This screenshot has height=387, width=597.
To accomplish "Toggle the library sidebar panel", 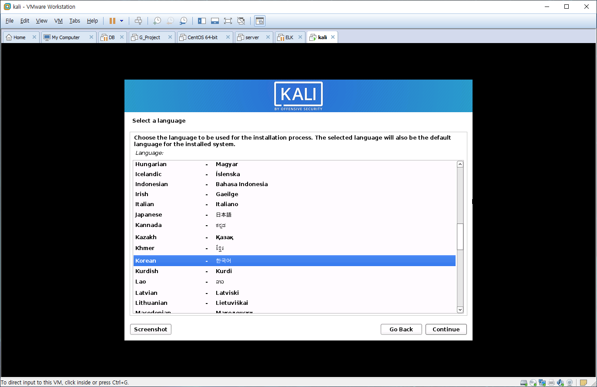I will [x=201, y=21].
